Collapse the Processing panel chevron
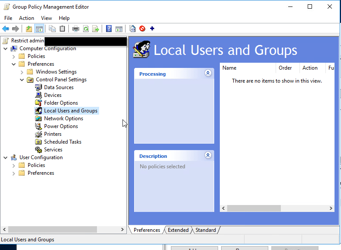 208,73
